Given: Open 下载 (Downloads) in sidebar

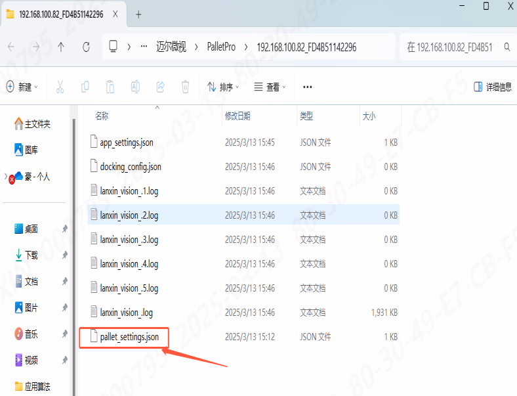Looking at the screenshot, I should click(x=26, y=255).
